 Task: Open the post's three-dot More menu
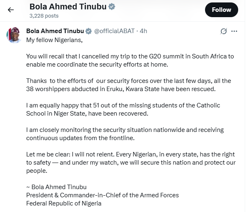coord(234,31)
